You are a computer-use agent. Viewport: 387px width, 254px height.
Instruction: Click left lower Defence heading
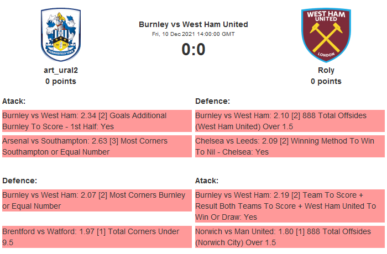pyautogui.click(x=19, y=181)
